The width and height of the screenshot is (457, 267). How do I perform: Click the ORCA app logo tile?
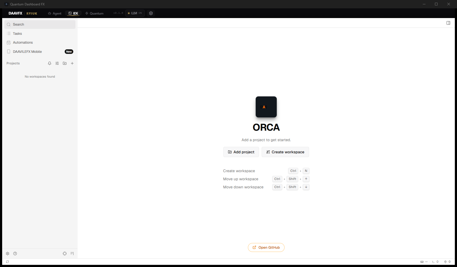click(266, 107)
